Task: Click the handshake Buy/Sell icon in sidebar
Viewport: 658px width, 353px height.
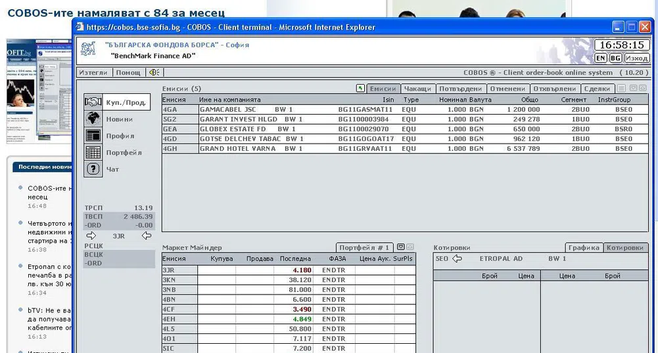Action: (x=93, y=102)
